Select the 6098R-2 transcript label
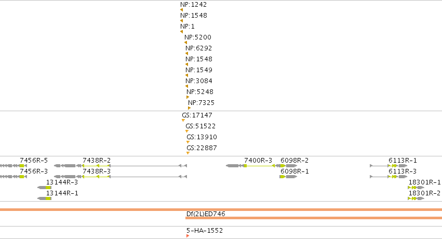This screenshot has height=239, width=442. point(294,161)
